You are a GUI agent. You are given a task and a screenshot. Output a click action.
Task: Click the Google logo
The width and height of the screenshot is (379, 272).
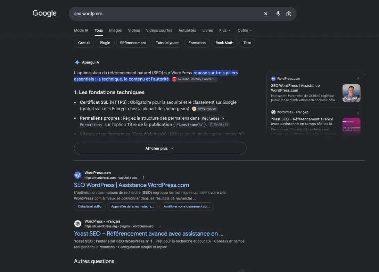(44, 13)
